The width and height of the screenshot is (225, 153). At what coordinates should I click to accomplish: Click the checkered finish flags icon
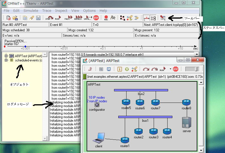click(113, 18)
